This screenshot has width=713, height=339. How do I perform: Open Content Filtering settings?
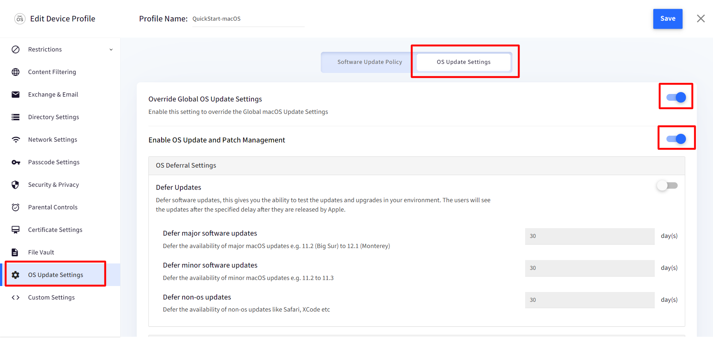pos(60,72)
